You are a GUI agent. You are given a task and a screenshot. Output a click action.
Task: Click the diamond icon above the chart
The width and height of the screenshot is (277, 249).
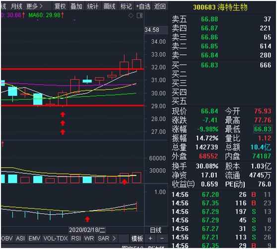[x=131, y=16]
